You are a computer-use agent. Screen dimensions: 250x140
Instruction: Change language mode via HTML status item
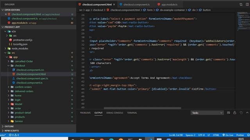tap(216, 135)
